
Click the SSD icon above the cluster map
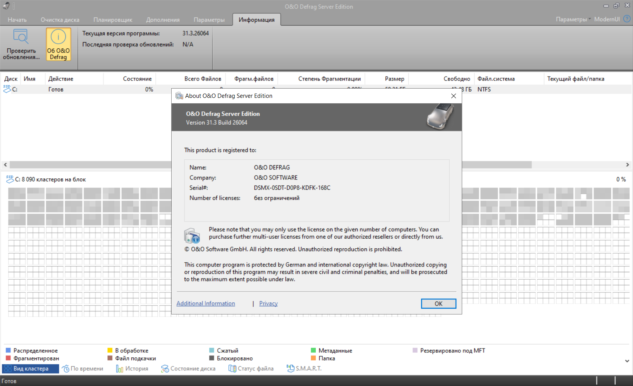(x=10, y=179)
